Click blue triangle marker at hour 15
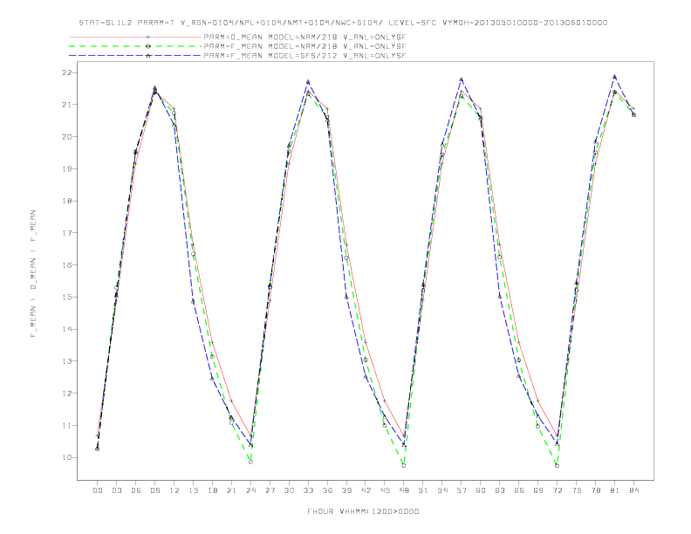The image size is (691, 534). coord(193,301)
